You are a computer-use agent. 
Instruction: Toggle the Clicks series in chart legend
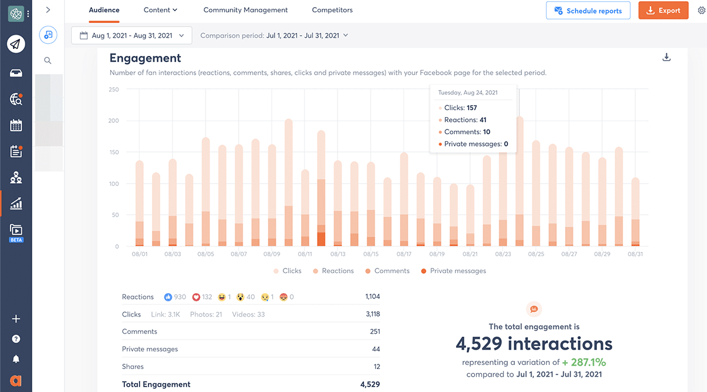[x=287, y=271]
